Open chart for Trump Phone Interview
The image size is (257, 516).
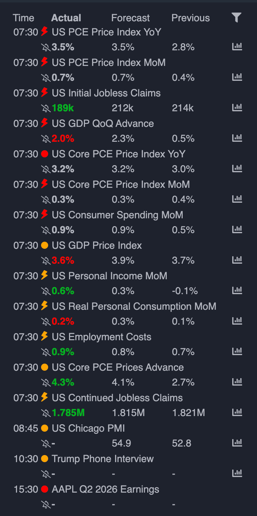(x=237, y=474)
